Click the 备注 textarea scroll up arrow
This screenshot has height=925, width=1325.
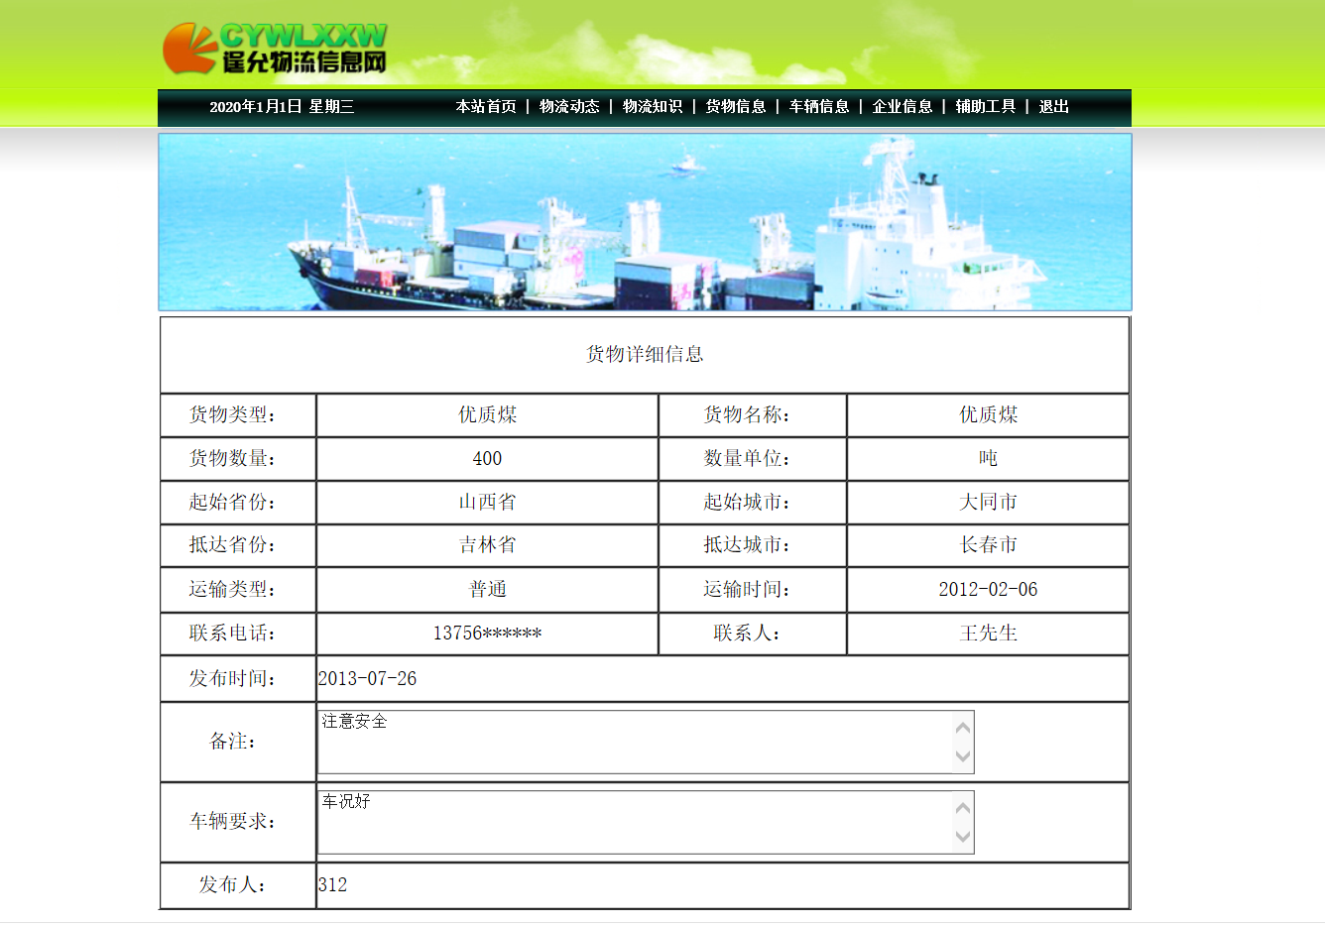coord(963,727)
